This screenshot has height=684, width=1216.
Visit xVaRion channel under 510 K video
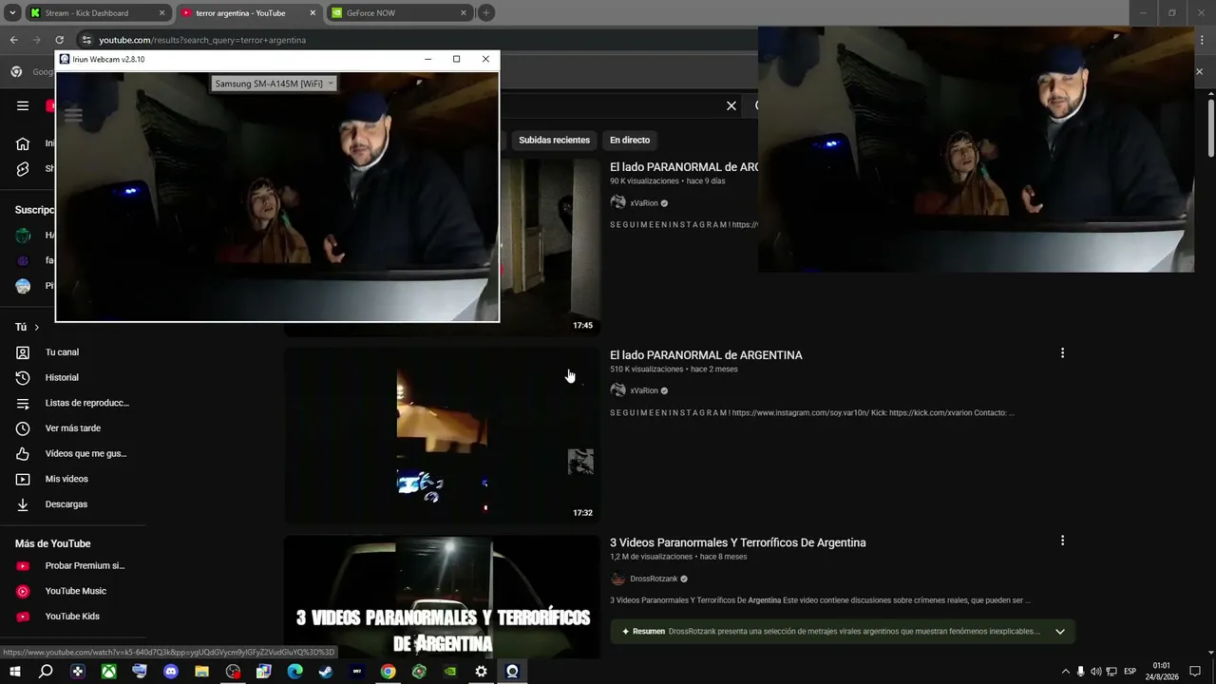pos(644,390)
